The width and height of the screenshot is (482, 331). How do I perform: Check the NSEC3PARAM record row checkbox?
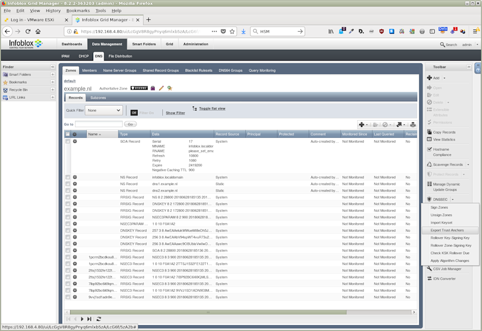(x=67, y=224)
